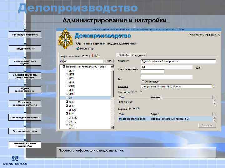Add an address with Адреса plus icon
This screenshot has height=168, width=225.
click(130, 109)
